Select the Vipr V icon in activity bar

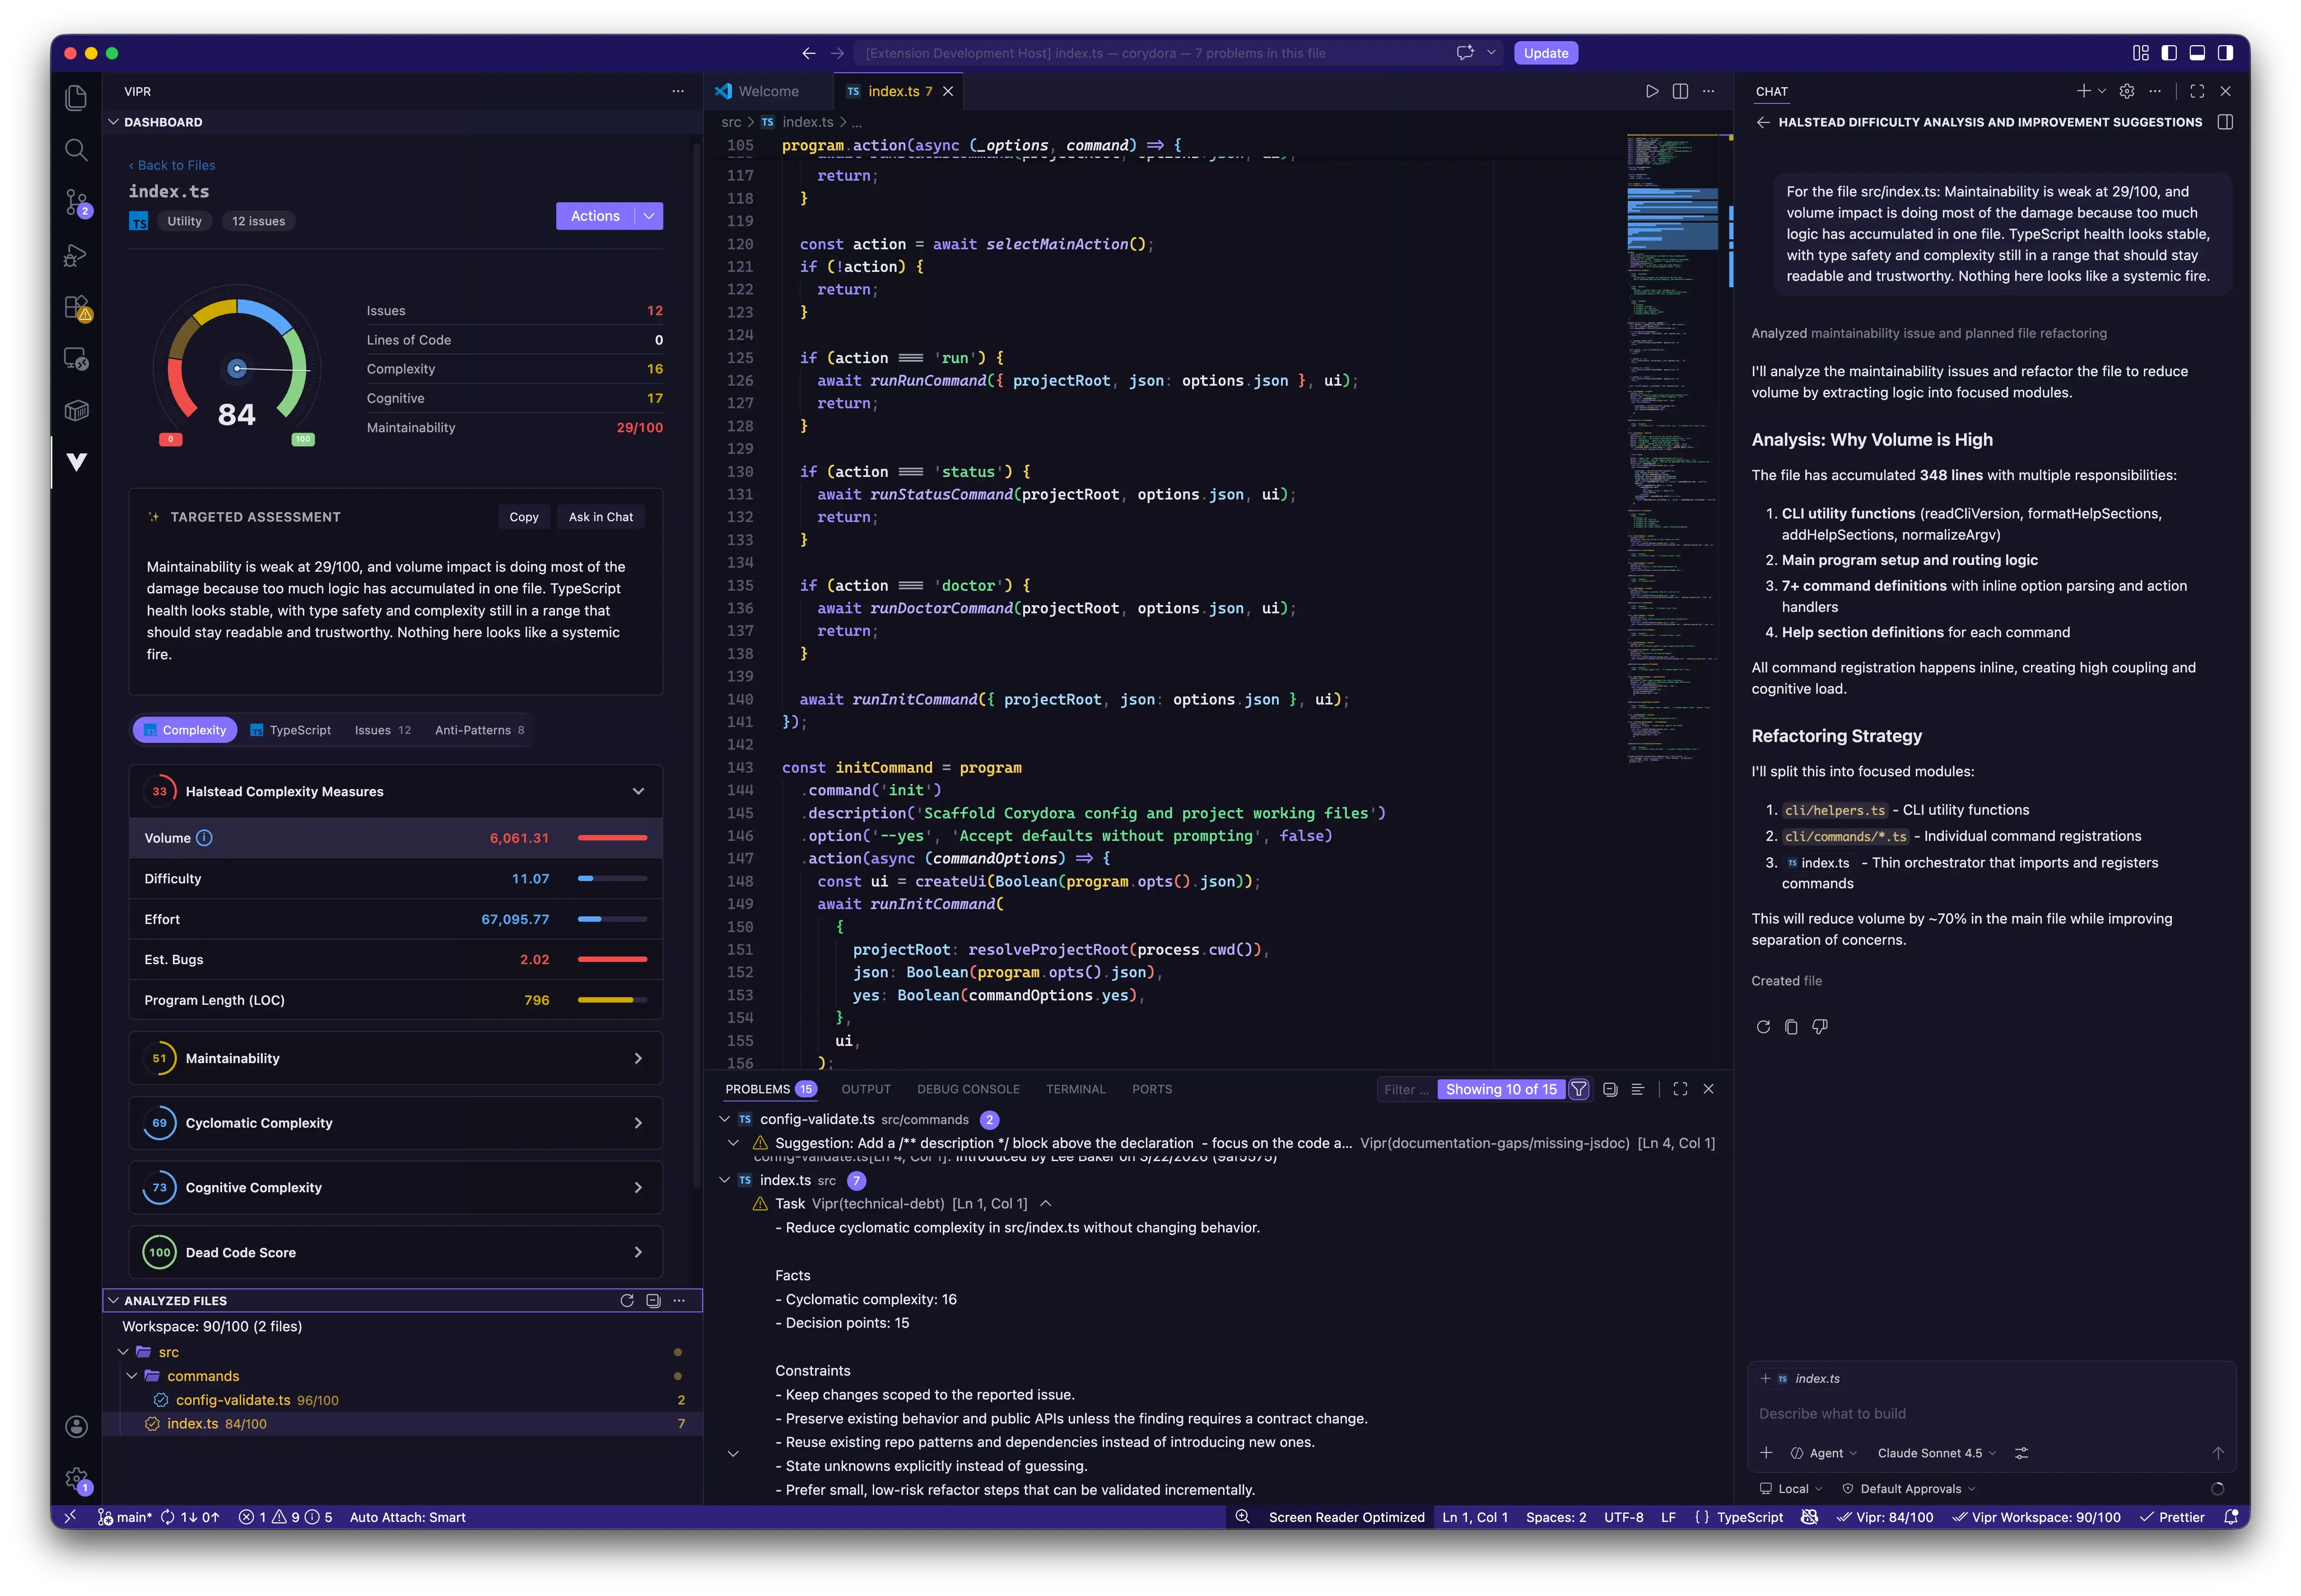tap(76, 461)
